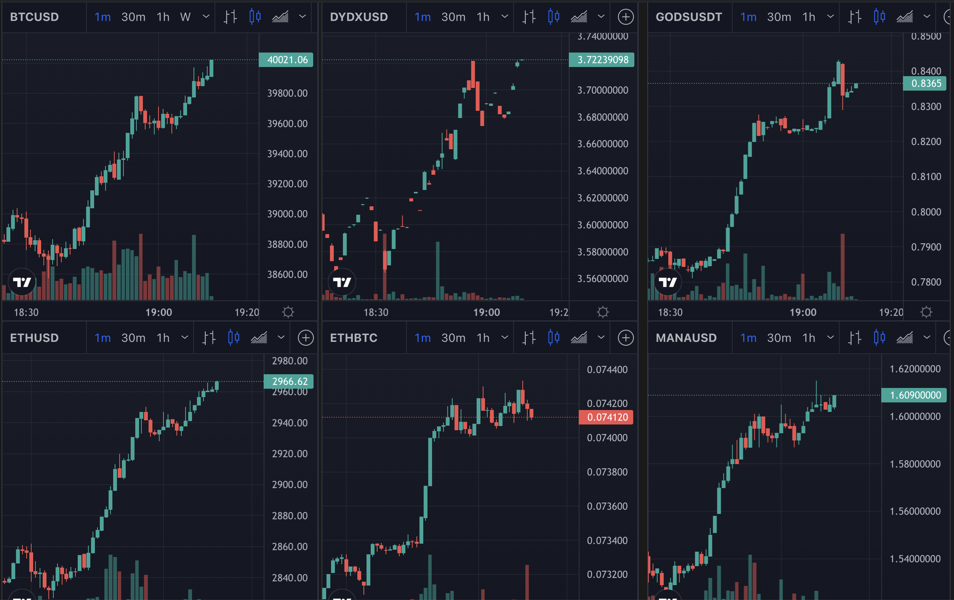
Task: Expand more timeframes dropdown in BTCUSD panel
Action: click(x=206, y=17)
